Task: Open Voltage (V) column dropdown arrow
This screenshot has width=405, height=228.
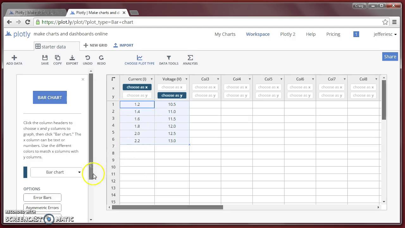Action: [186, 79]
